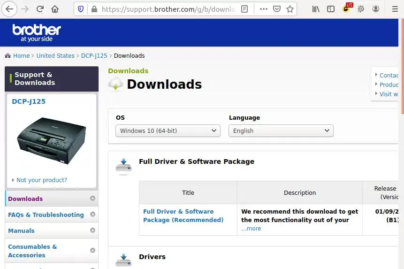
Task: Click the home icon in breadcrumb
Action: [8, 55]
